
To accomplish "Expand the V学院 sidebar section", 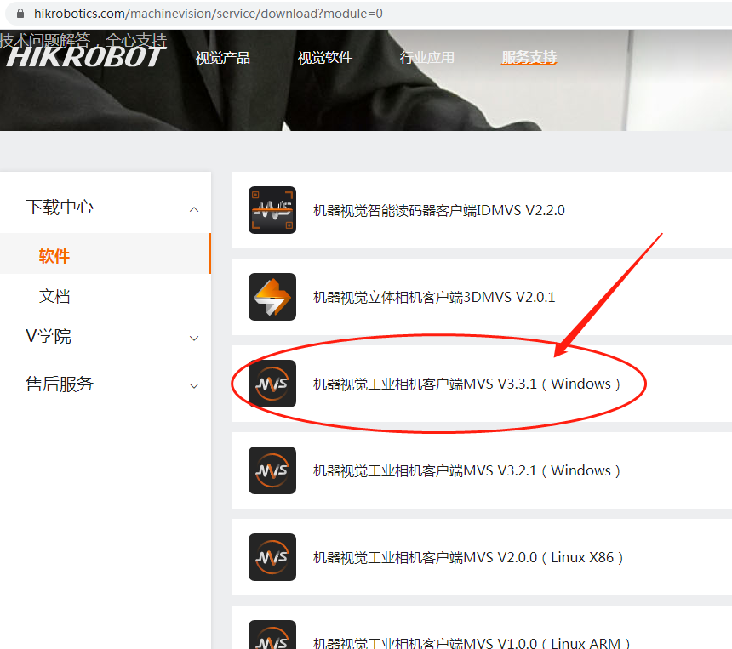I will click(x=194, y=337).
